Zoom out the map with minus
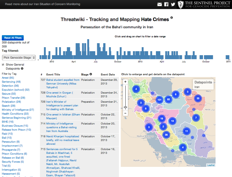Viewport: 232px width, 177px height. pyautogui.click(x=125, y=113)
